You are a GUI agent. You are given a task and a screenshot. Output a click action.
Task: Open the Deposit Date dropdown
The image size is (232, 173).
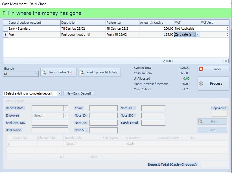click(65, 108)
